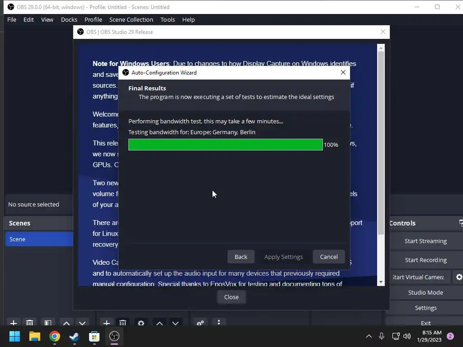Open the View menu
This screenshot has width=463, height=347.
[47, 19]
